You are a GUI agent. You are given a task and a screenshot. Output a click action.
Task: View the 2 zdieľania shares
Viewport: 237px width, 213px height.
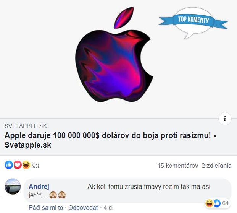[216, 166]
